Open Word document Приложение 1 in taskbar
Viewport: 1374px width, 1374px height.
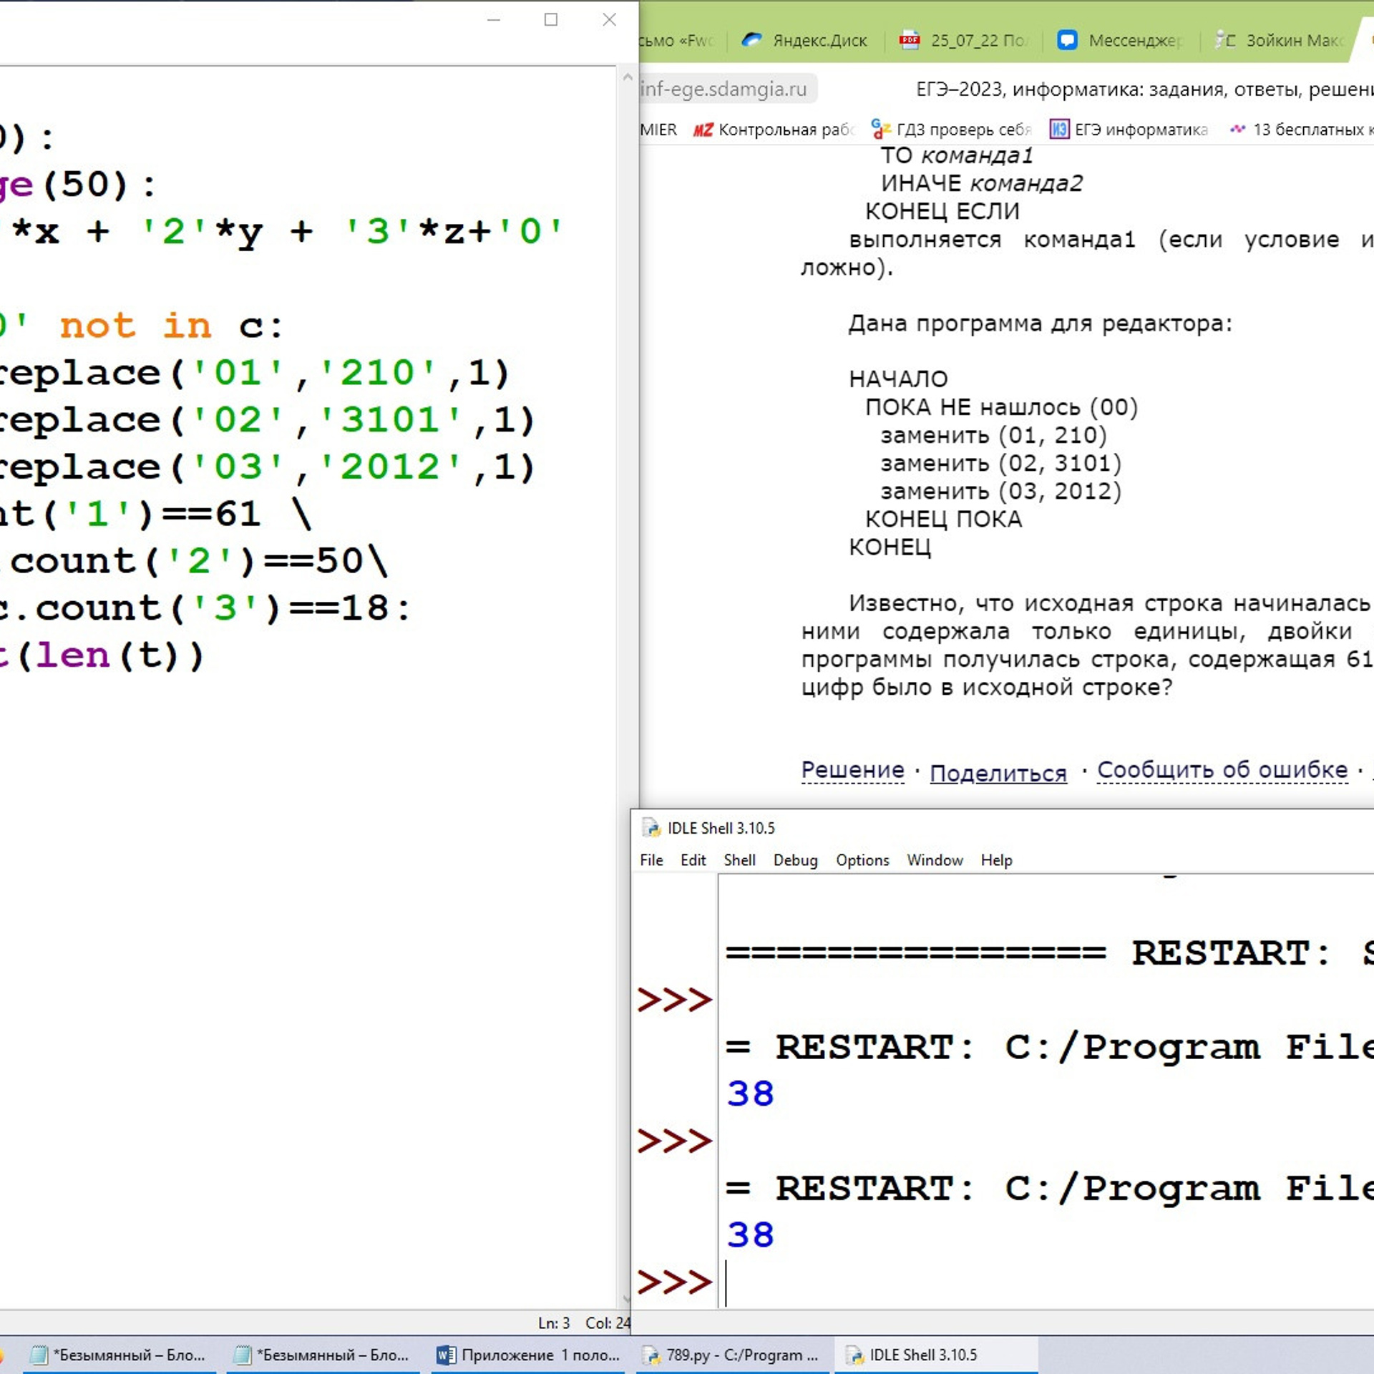(x=528, y=1355)
